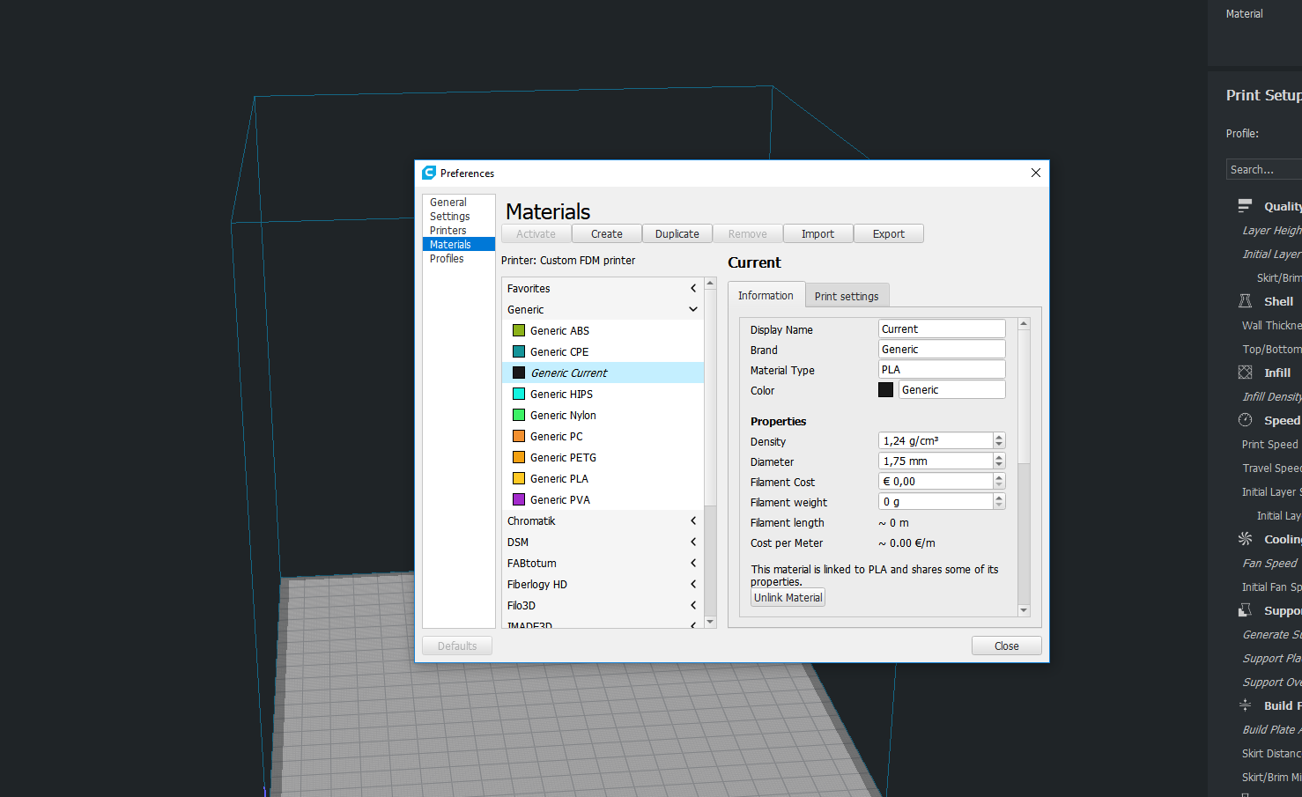Click the Export material button
The image size is (1302, 797).
pyautogui.click(x=889, y=233)
